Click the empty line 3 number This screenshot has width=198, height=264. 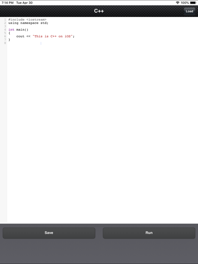point(5,26)
